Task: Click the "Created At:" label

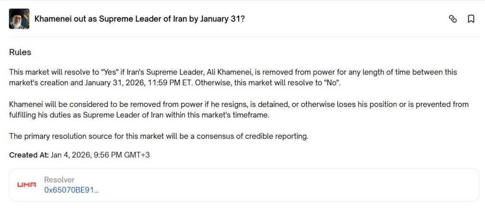Action: [x=28, y=155]
